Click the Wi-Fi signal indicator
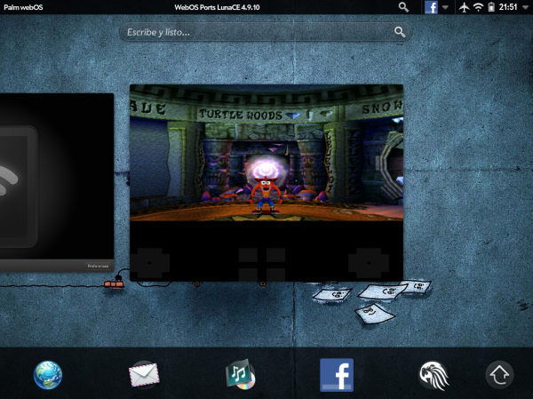 click(x=478, y=7)
